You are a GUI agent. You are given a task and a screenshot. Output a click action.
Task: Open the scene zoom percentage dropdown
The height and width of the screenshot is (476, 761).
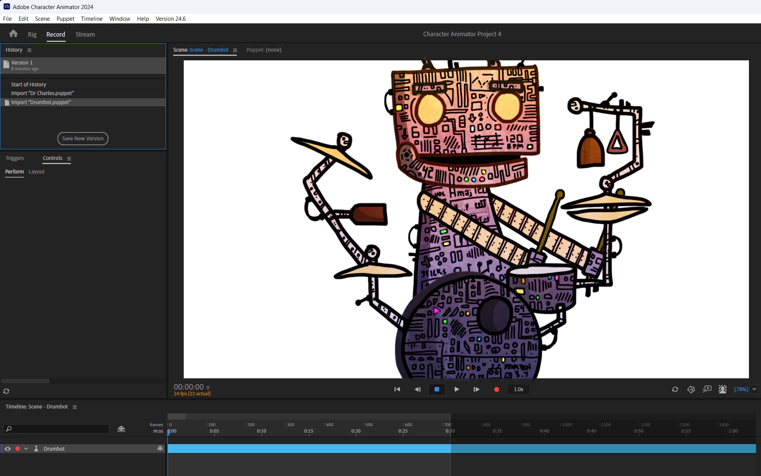754,389
